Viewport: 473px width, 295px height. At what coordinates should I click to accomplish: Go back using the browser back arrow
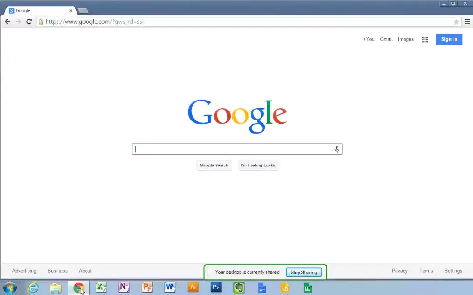click(8, 22)
